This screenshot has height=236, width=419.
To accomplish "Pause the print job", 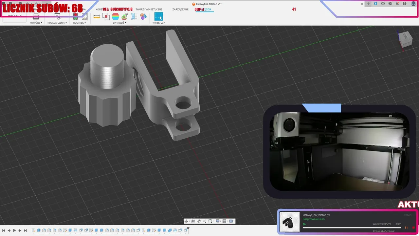I will 406,227.
